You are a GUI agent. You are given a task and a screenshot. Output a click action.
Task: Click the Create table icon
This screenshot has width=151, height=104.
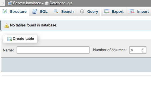pyautogui.click(x=9, y=39)
